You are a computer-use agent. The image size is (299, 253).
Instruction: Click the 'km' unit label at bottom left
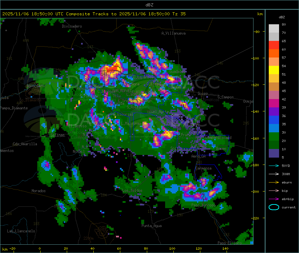(x=5, y=249)
